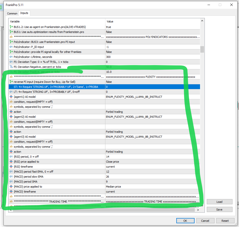Edit P_ID input value -1

point(153,47)
